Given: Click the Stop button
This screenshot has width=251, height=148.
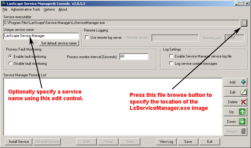Looking at the screenshot, I should (130, 142).
